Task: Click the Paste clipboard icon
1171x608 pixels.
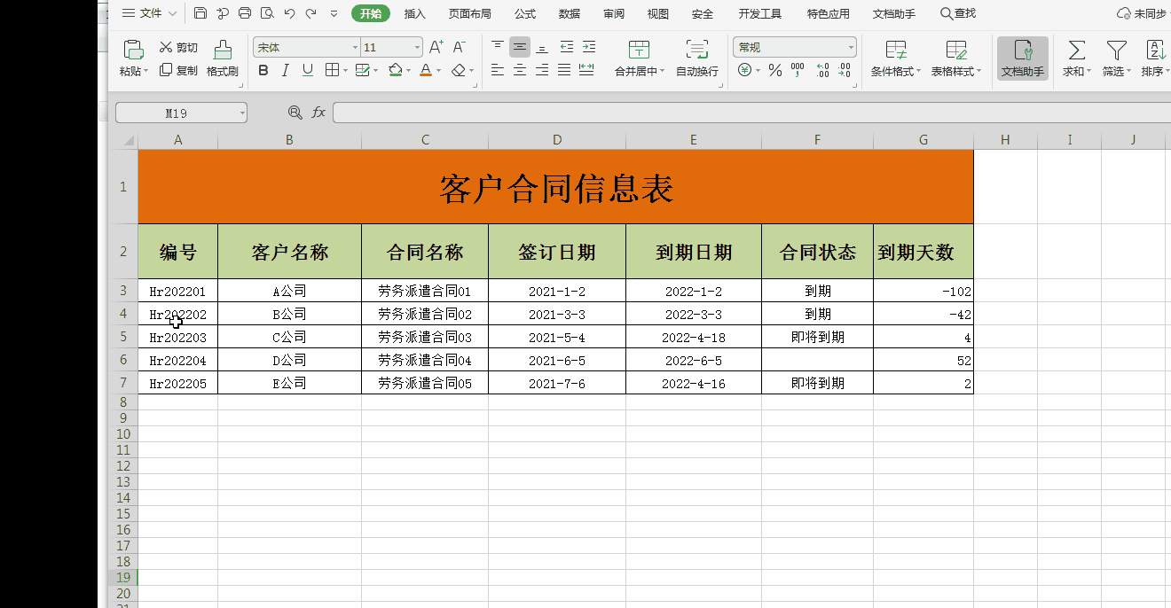Action: [x=133, y=50]
